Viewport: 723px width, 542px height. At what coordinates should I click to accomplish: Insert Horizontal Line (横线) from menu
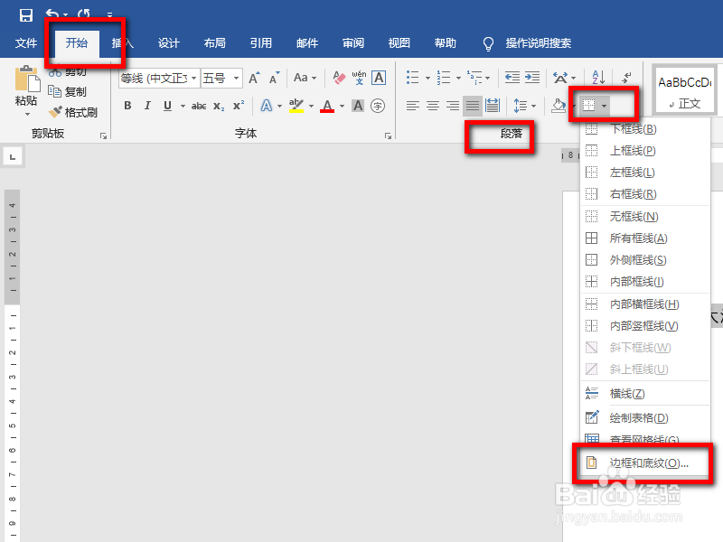click(644, 394)
